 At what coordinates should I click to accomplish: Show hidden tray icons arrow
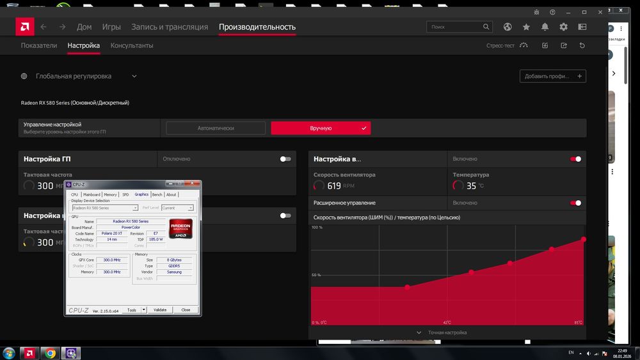click(x=580, y=354)
